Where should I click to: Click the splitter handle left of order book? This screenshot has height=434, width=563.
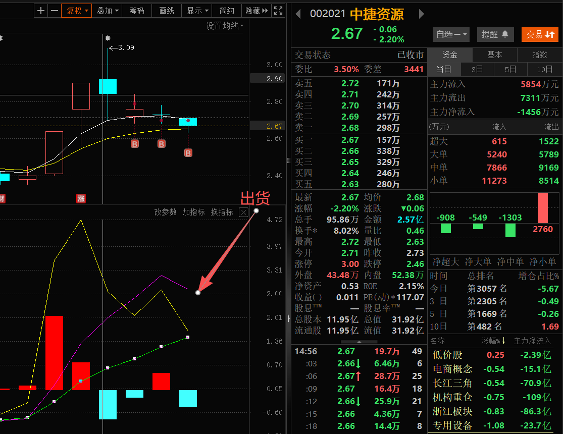click(289, 161)
